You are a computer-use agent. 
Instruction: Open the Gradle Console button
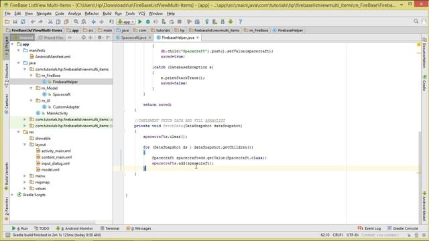coord(403,228)
